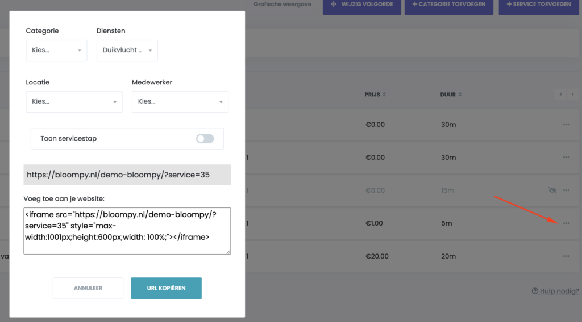Open the three-dot menu for the 15m service
Screen dimensions: 582x322
click(566, 190)
